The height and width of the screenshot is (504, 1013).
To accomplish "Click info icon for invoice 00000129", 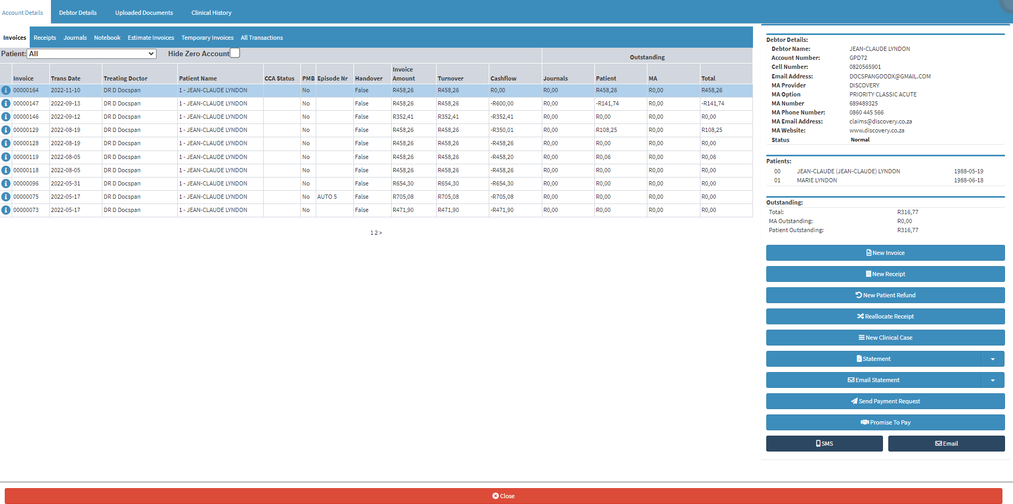I will point(6,130).
